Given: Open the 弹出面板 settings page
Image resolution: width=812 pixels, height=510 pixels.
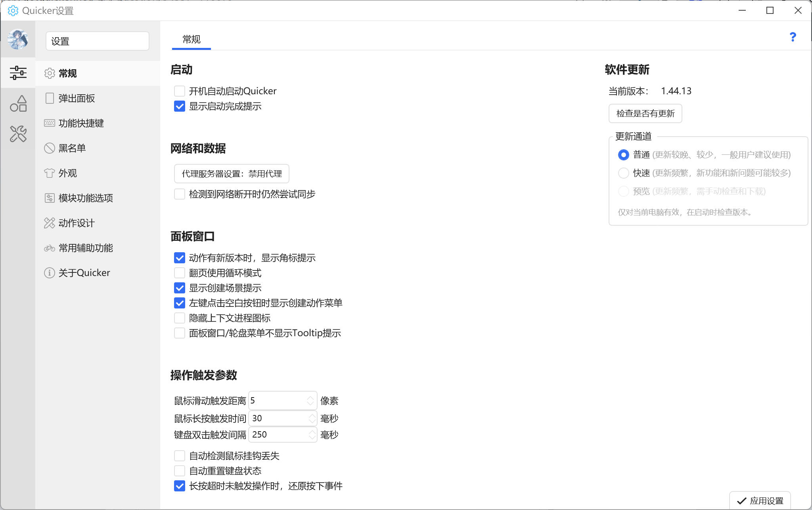Looking at the screenshot, I should (98, 98).
